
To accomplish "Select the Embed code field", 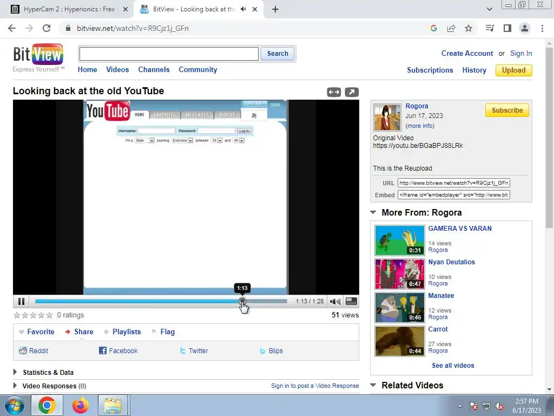I will coord(454,195).
